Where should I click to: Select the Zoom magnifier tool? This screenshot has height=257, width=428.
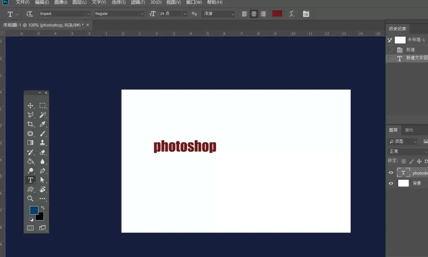[30, 198]
